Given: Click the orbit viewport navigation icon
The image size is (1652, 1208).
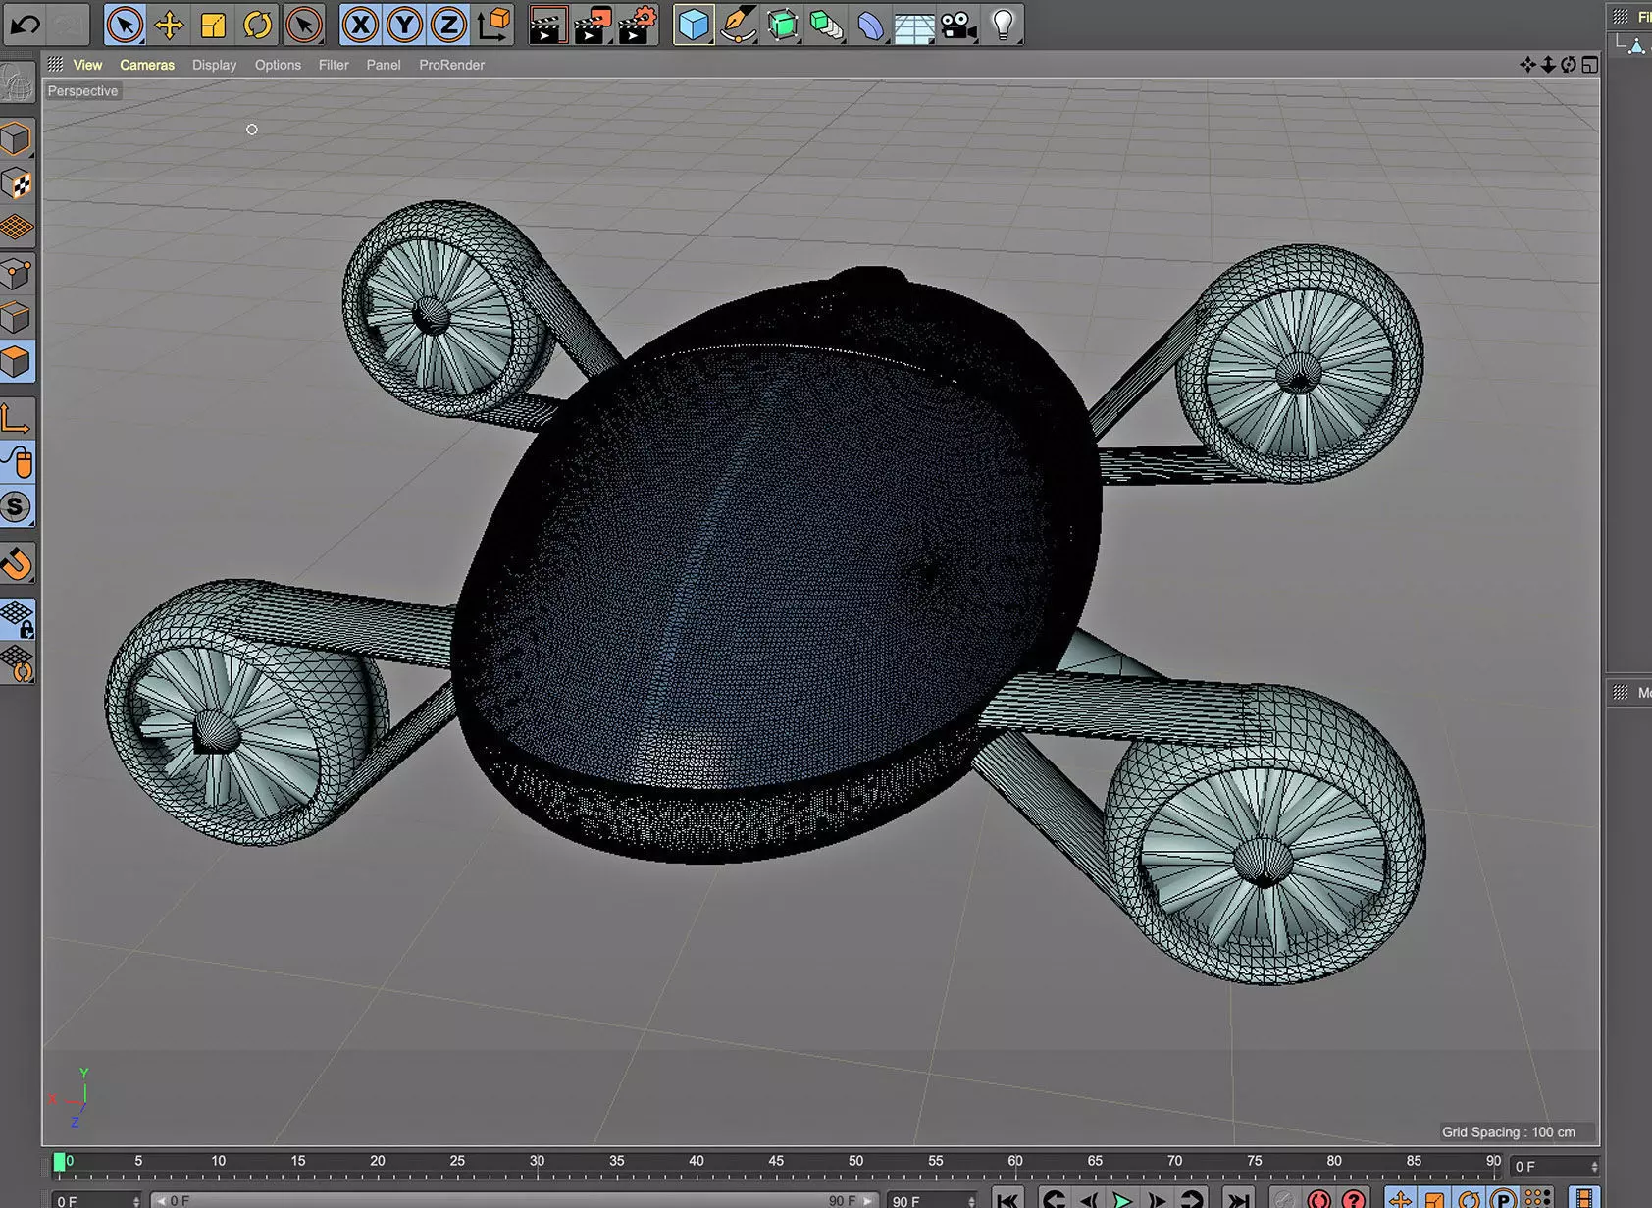Looking at the screenshot, I should pyautogui.click(x=1569, y=65).
